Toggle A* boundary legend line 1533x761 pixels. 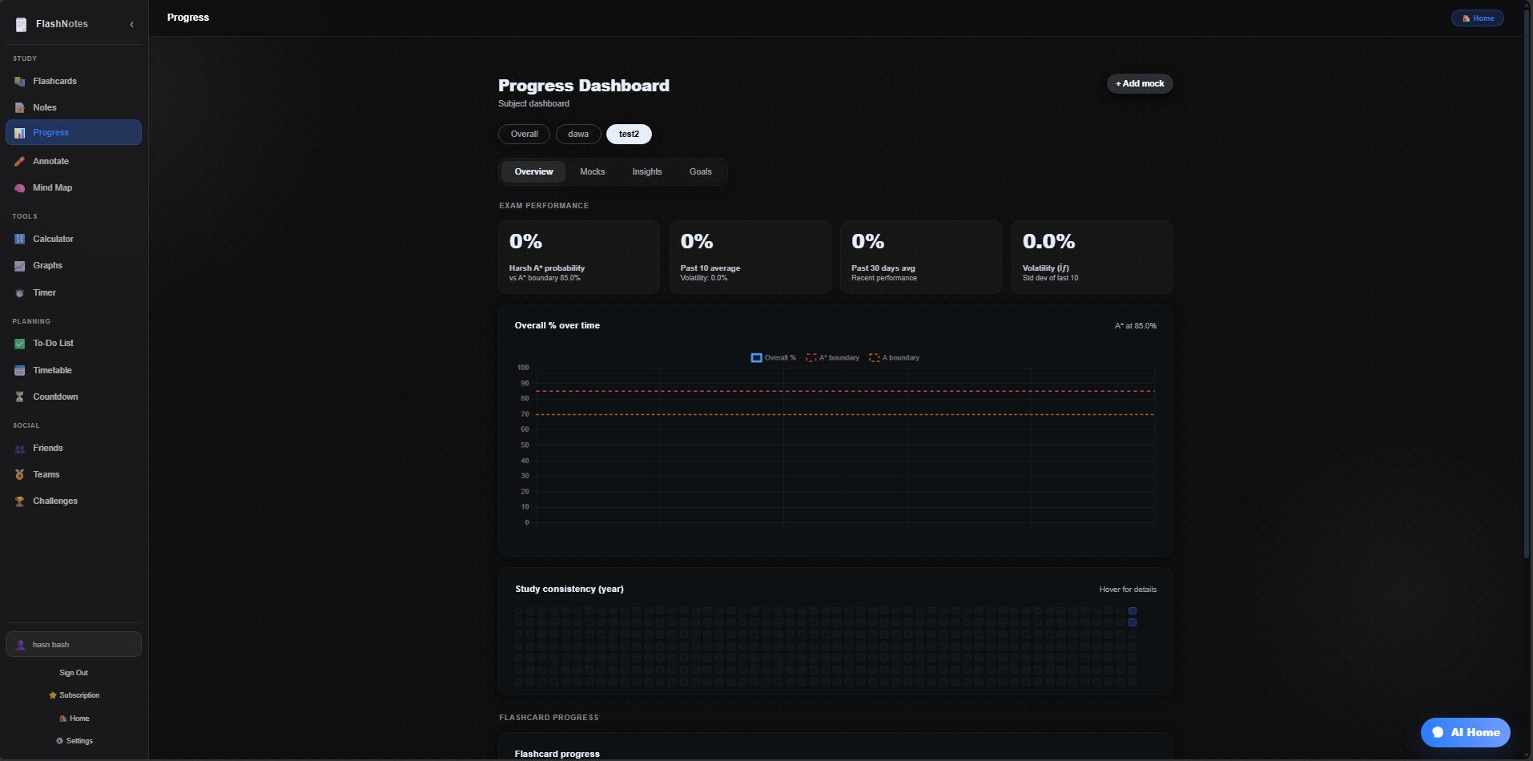click(x=833, y=358)
